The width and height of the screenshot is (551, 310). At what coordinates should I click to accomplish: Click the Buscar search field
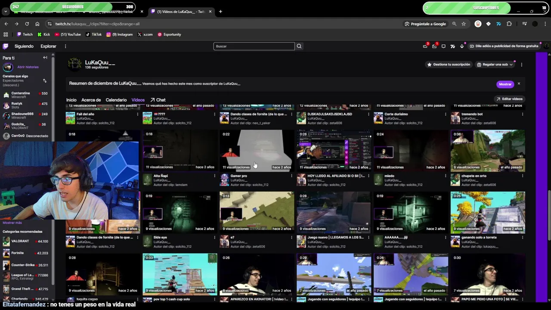pos(254,46)
